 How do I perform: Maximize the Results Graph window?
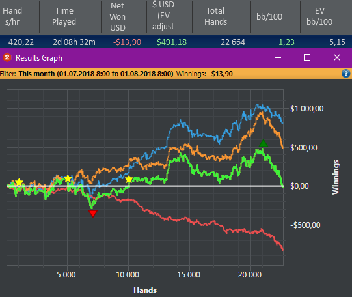pos(307,57)
